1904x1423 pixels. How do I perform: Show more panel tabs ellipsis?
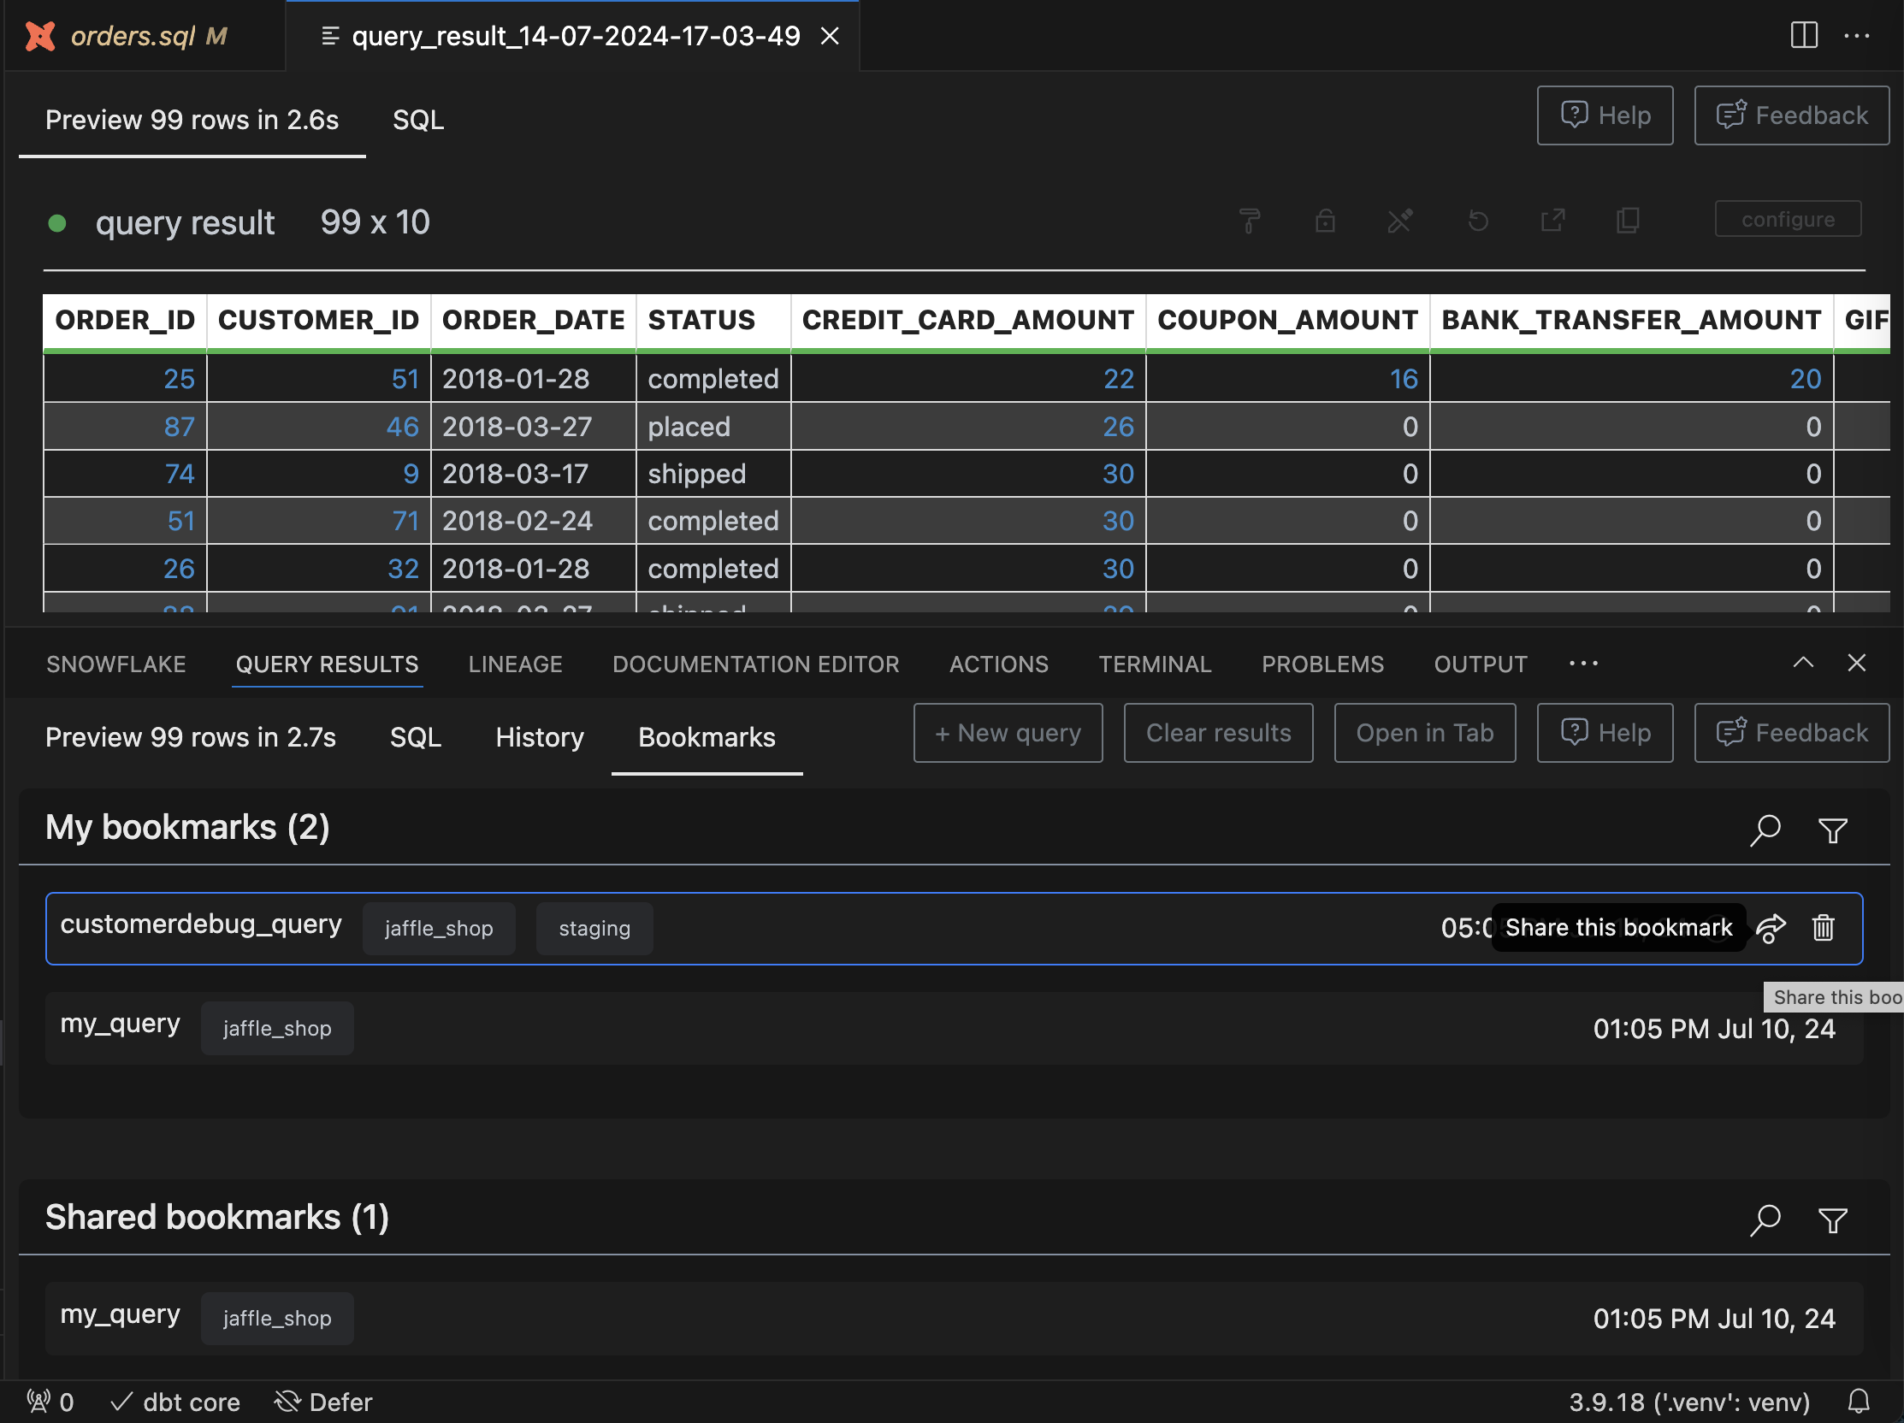coord(1583,664)
